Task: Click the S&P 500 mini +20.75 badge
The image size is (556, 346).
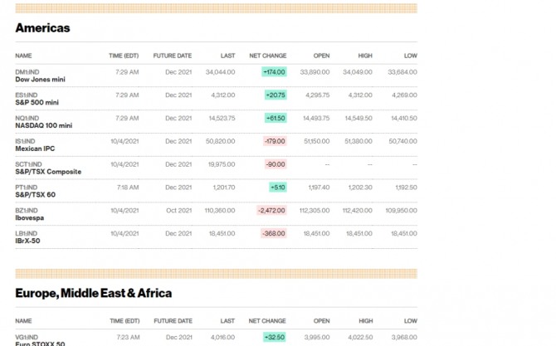Action: click(276, 95)
